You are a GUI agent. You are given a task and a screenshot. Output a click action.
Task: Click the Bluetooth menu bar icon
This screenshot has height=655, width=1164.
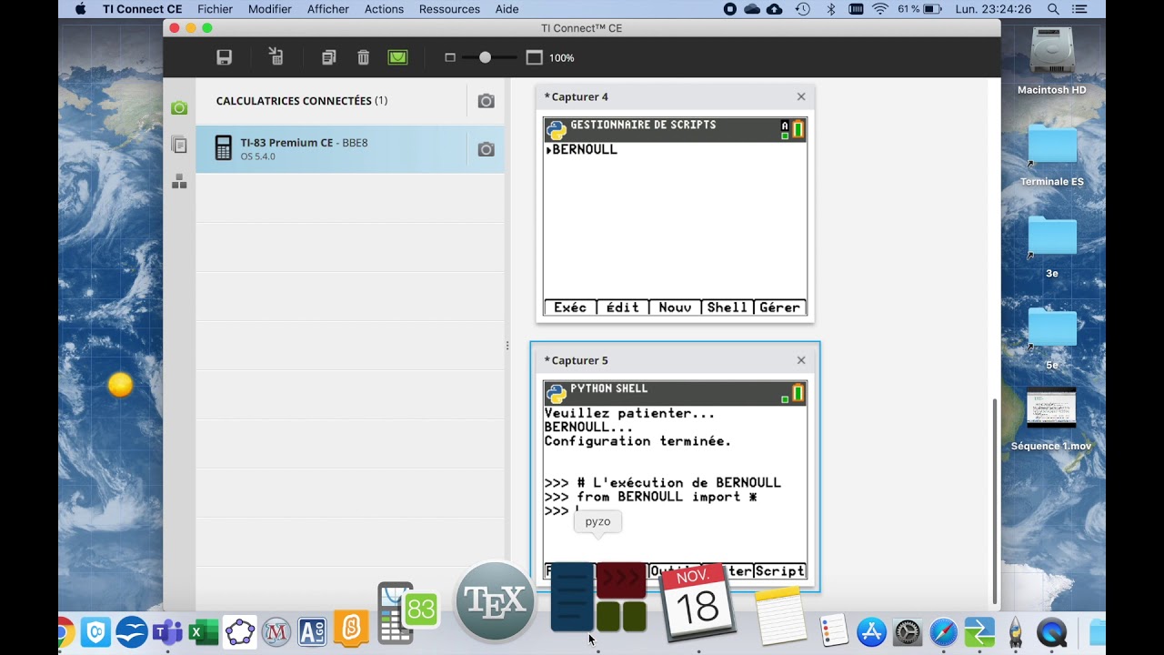[x=830, y=9]
